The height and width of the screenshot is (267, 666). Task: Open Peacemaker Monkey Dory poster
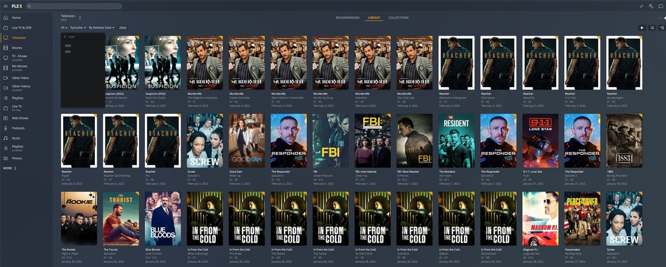583,219
